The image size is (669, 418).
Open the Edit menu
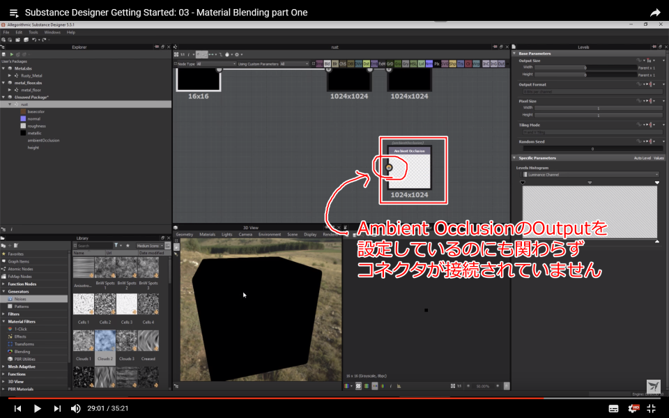19,33
